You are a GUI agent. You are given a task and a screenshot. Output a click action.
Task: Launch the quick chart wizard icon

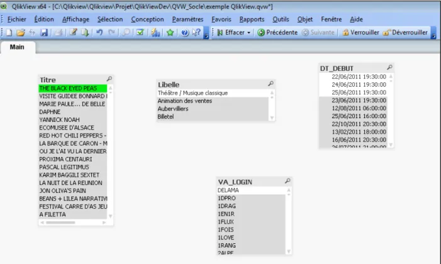click(155, 33)
